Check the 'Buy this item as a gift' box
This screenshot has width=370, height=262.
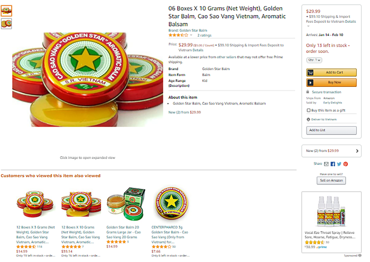pos(309,110)
